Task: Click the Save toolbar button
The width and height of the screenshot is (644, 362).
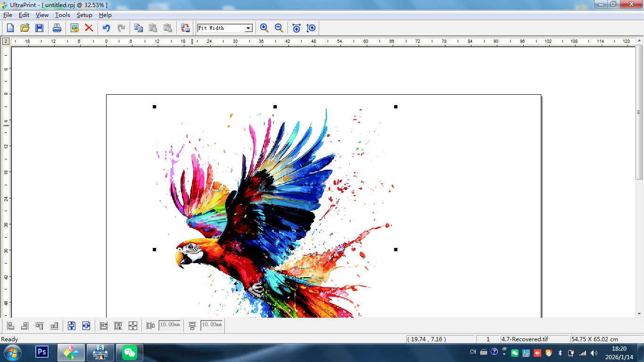Action: tap(40, 28)
